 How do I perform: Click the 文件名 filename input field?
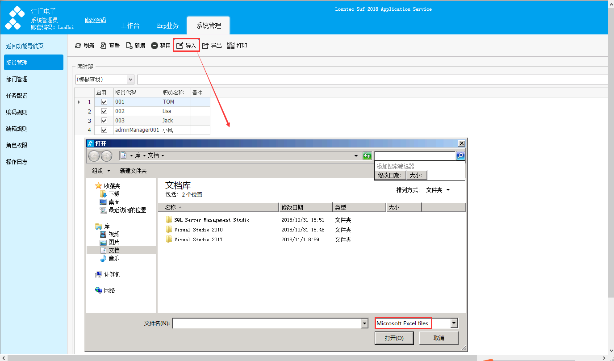click(x=267, y=323)
